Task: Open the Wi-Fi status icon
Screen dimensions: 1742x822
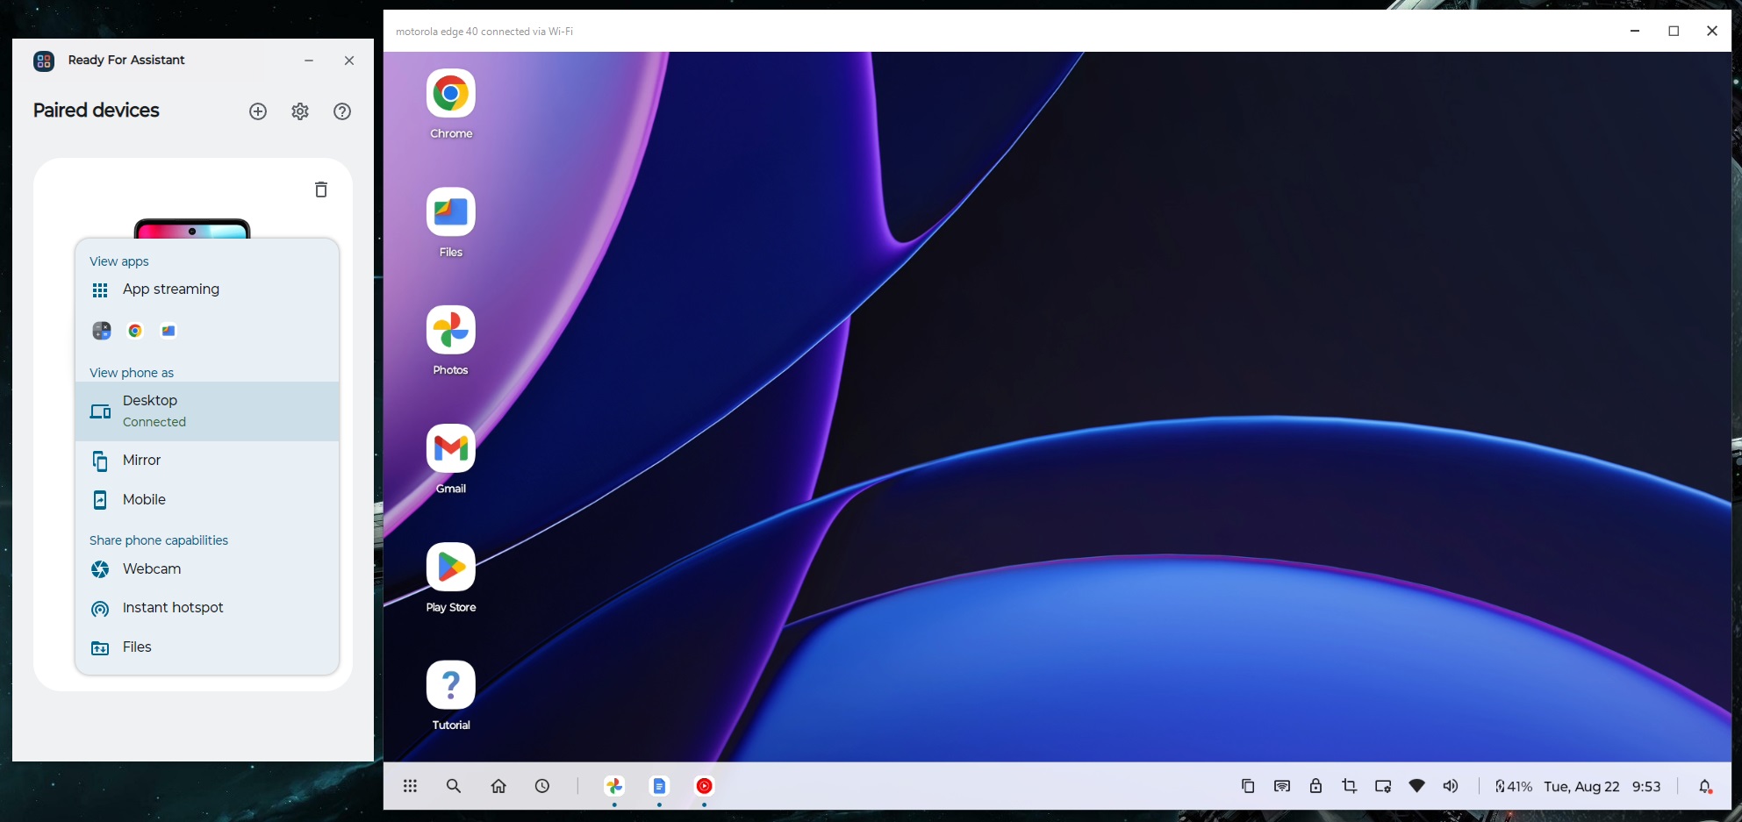Action: coord(1416,786)
